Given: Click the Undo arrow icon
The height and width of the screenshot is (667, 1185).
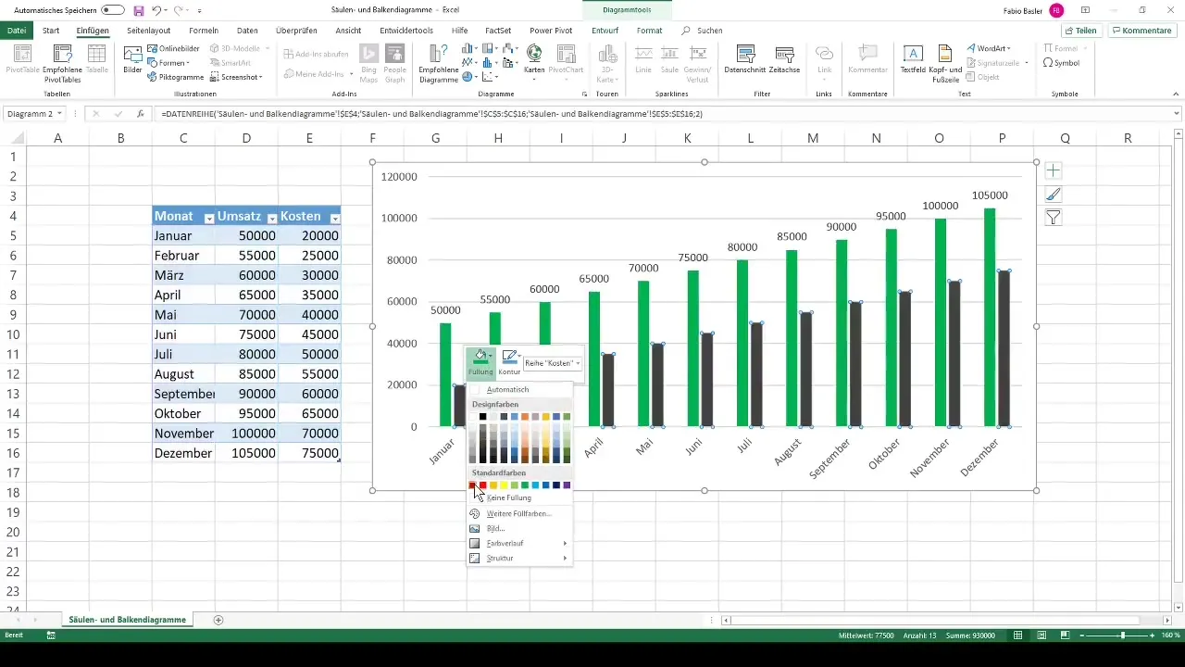Looking at the screenshot, I should (x=156, y=10).
